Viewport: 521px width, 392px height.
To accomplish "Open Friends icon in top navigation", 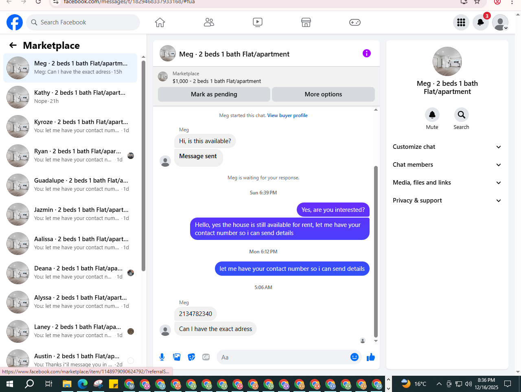I will click(209, 22).
